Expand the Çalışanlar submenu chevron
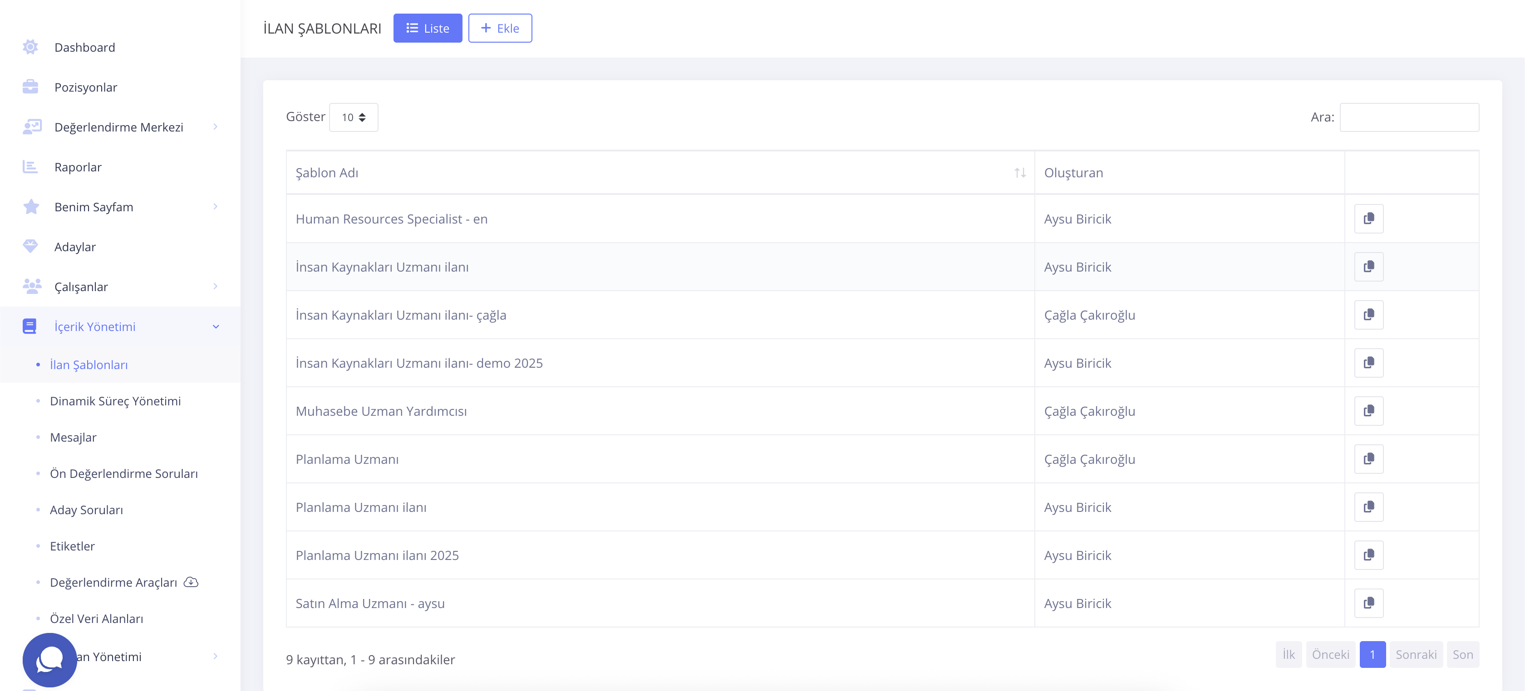The image size is (1525, 691). 216,287
